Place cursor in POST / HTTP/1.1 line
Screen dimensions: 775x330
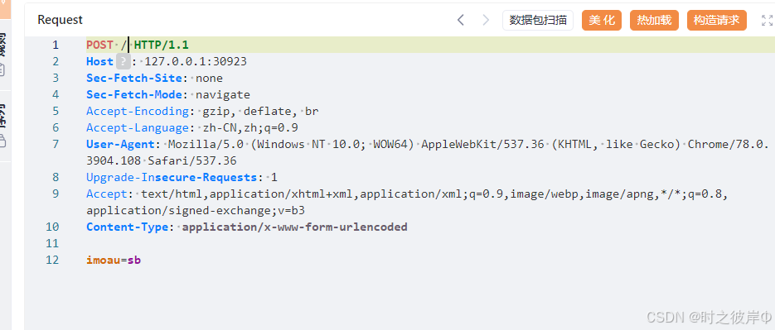pyautogui.click(x=138, y=45)
